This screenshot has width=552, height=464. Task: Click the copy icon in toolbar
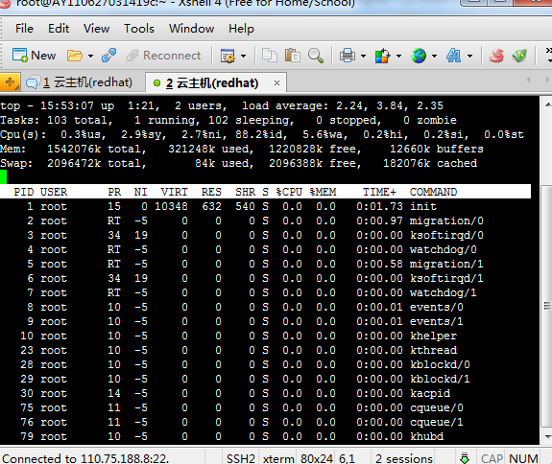pos(270,56)
